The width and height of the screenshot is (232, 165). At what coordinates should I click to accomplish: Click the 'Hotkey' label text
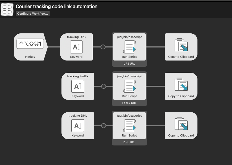pos(30,57)
